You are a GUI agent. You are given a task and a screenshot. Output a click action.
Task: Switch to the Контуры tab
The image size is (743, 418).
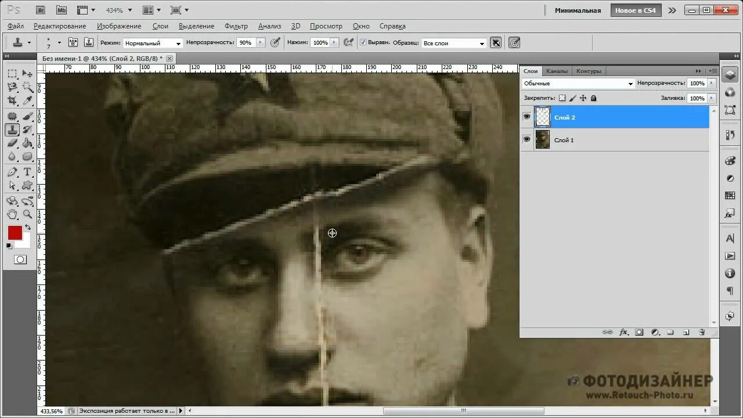[x=589, y=71]
